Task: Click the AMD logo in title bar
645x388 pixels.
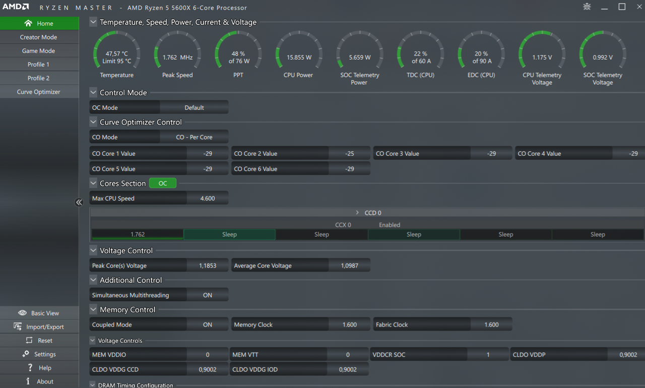Action: 16,7
